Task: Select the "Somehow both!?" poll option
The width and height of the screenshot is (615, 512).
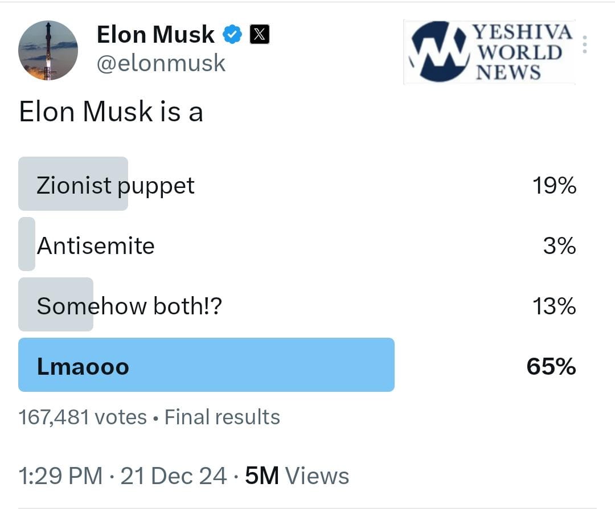Action: coord(129,306)
